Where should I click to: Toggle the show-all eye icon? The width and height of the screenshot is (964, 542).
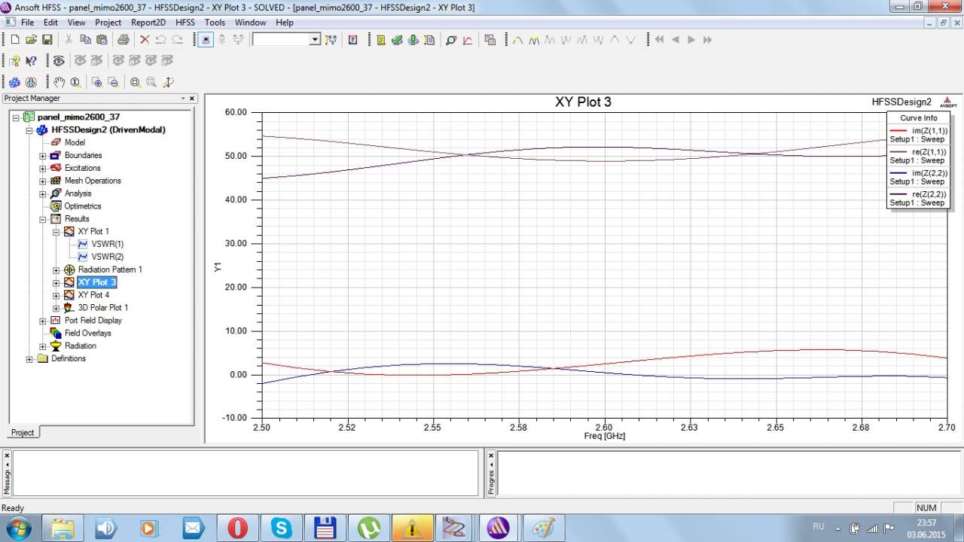tap(58, 61)
